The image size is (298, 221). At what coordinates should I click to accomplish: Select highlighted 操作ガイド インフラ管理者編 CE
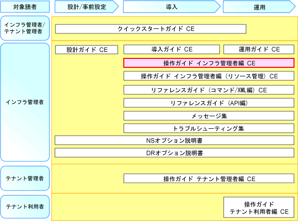pyautogui.click(x=209, y=63)
